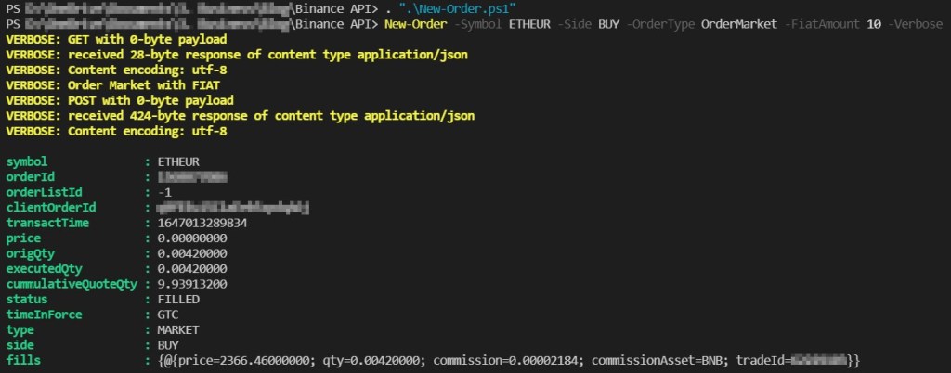Screen dimensions: 951x373
Task: Click the -Verbose flag in the command
Action: click(916, 24)
